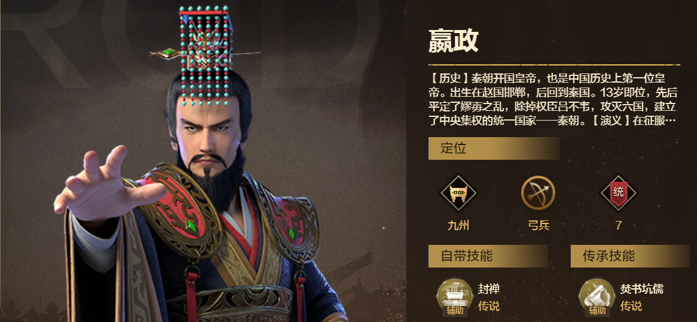Screen dimensions: 697x322
Task: Click the 辅助 badge under 焚书坑儒 icon
Action: tap(597, 310)
